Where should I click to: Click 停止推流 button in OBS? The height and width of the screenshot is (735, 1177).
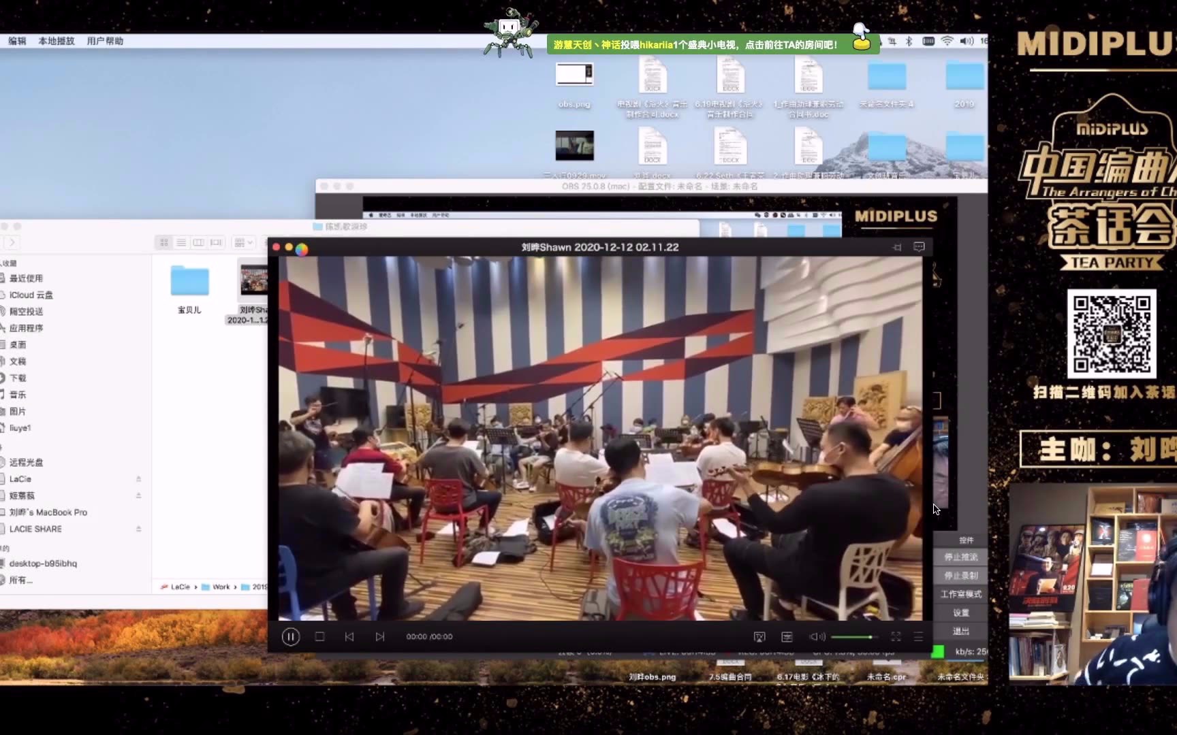[x=960, y=557]
